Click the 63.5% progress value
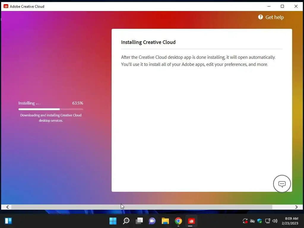Image resolution: width=304 pixels, height=228 pixels. tap(77, 103)
